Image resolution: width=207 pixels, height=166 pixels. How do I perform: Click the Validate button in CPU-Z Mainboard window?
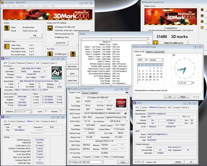tap(178, 162)
